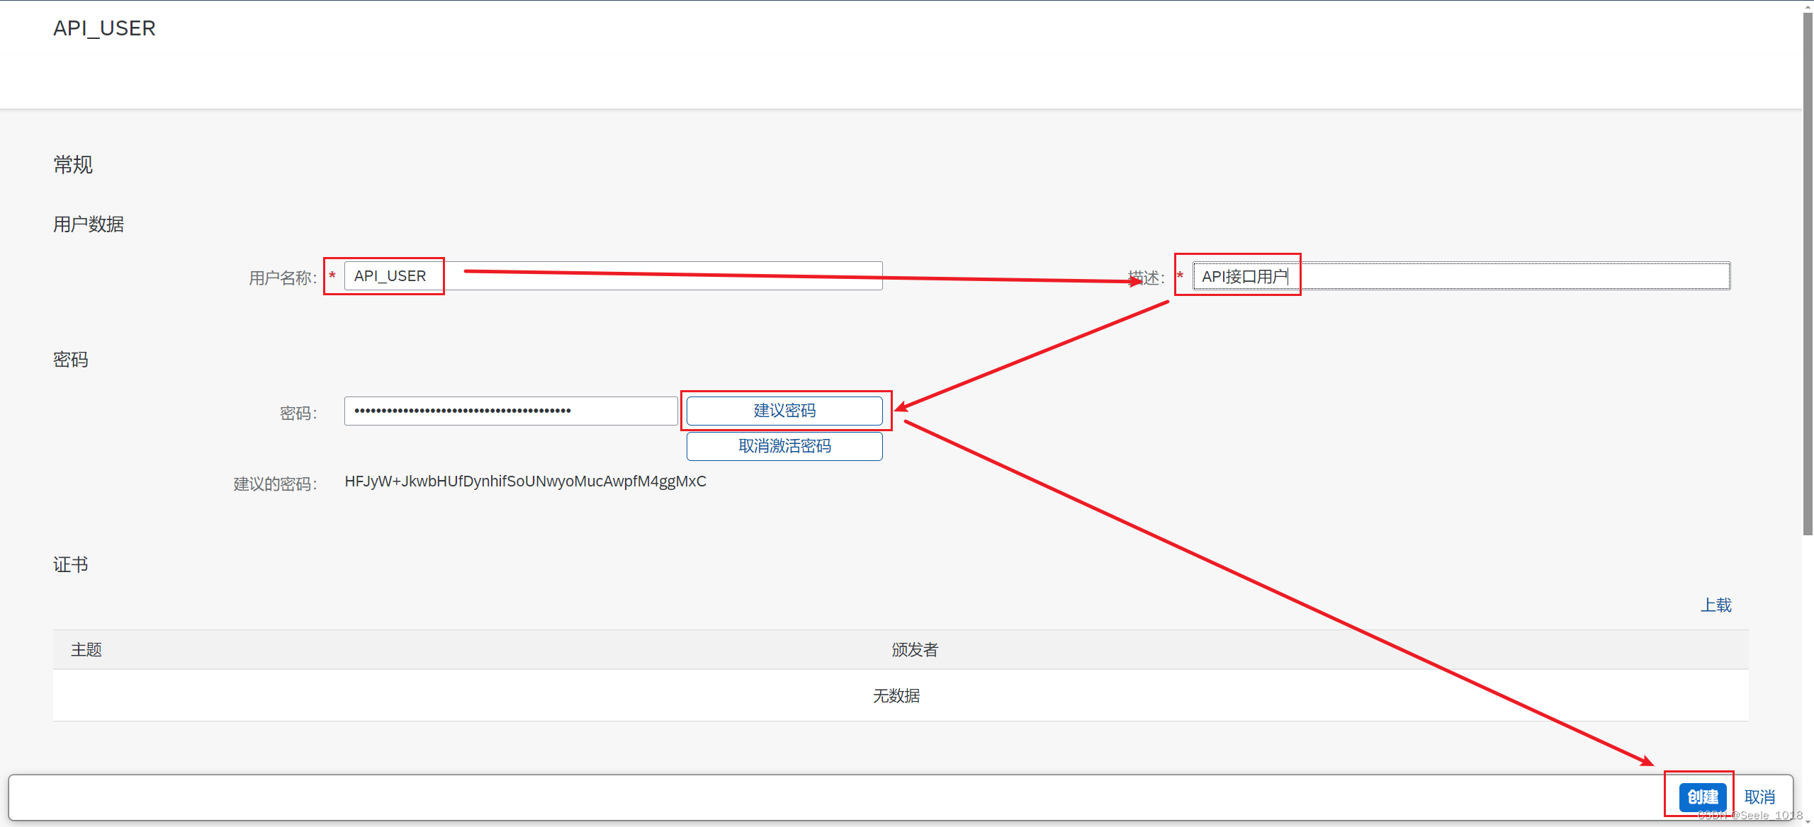
Task: Click the API_USER page title
Action: pos(104,28)
